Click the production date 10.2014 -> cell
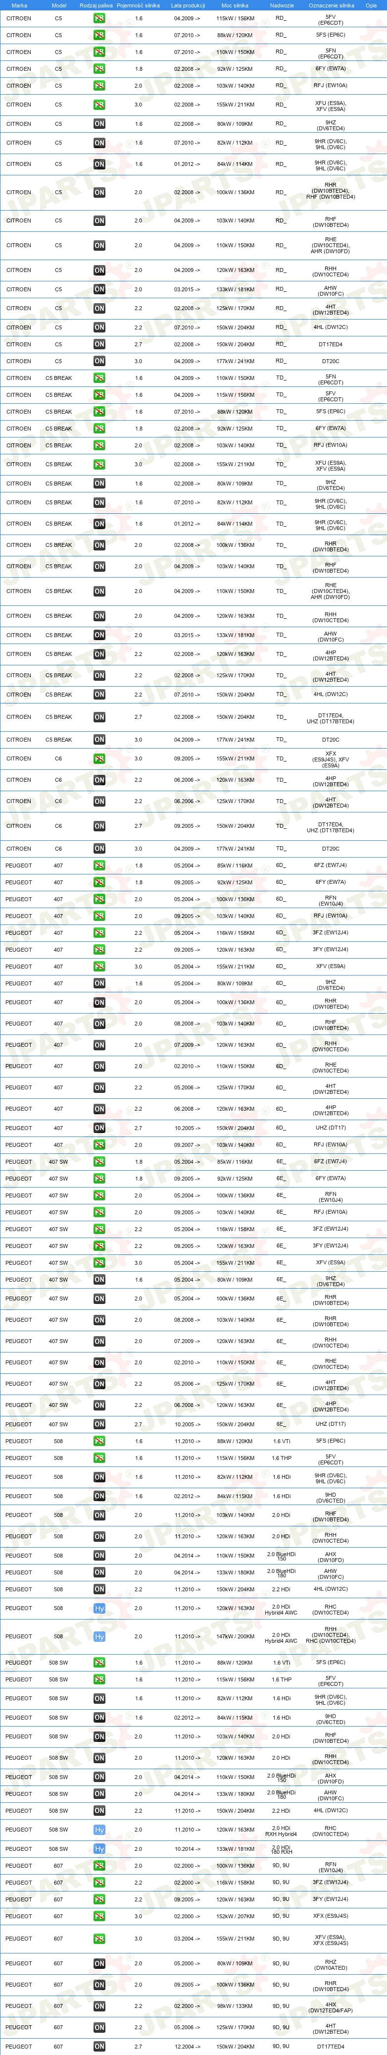Image resolution: width=387 pixels, height=2055 pixels. [x=187, y=1849]
